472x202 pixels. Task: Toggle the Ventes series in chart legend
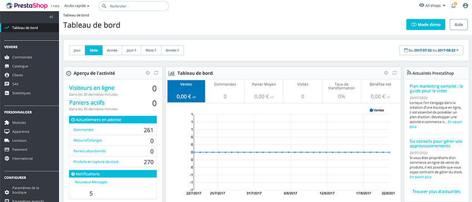click(x=377, y=110)
